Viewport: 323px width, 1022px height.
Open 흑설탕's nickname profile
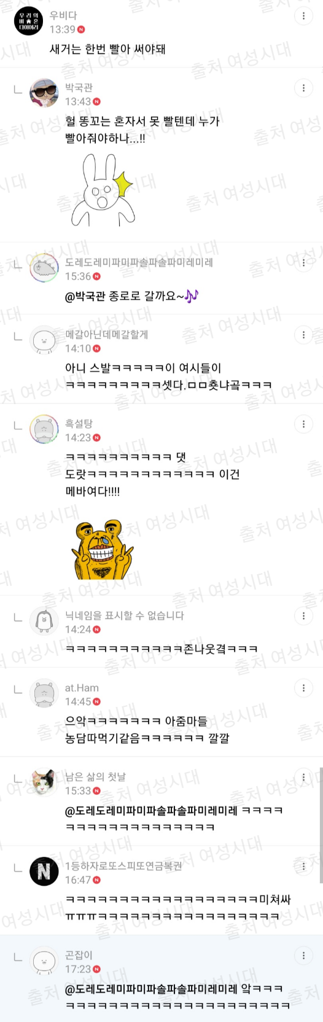click(79, 424)
